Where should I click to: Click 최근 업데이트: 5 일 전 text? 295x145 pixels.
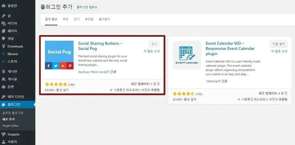(145, 84)
